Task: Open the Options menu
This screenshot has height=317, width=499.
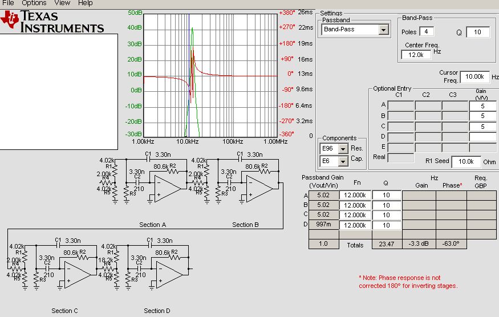Action: click(x=34, y=3)
